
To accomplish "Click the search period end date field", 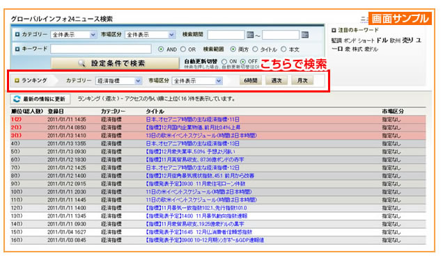I will pos(281,35).
